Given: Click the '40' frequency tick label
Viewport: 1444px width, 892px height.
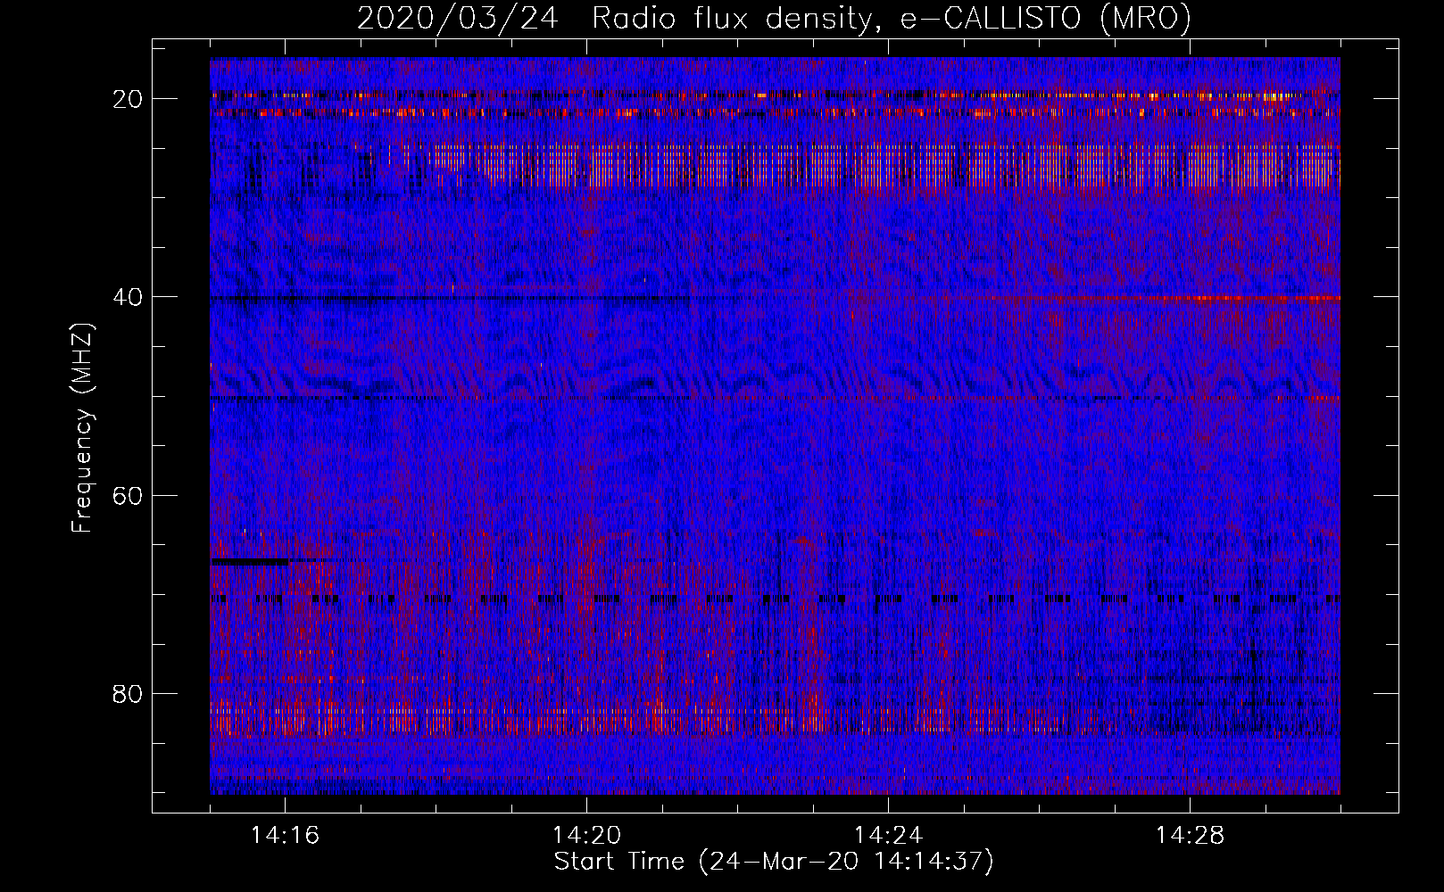Looking at the screenshot, I should 129,297.
